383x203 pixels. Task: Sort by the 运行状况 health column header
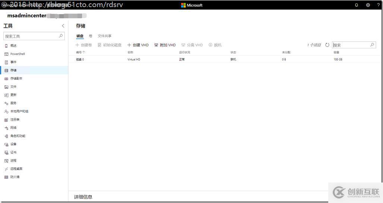tap(184, 52)
